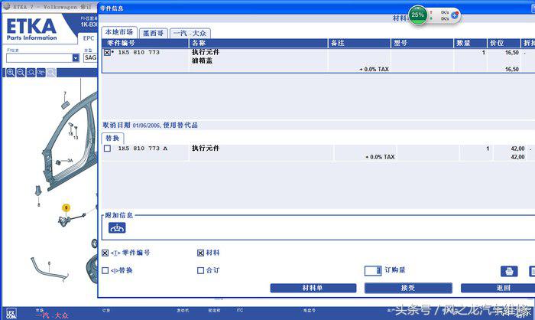This screenshot has width=535, height=320.
Task: Open the EPC tab in ETKA window
Action: [89, 38]
